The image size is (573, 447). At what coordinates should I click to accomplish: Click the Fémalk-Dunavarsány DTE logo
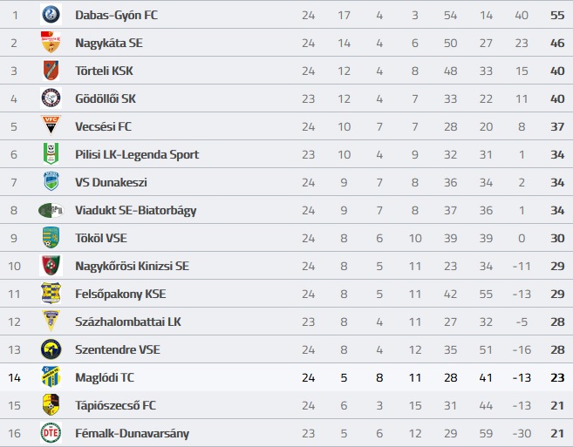(51, 433)
